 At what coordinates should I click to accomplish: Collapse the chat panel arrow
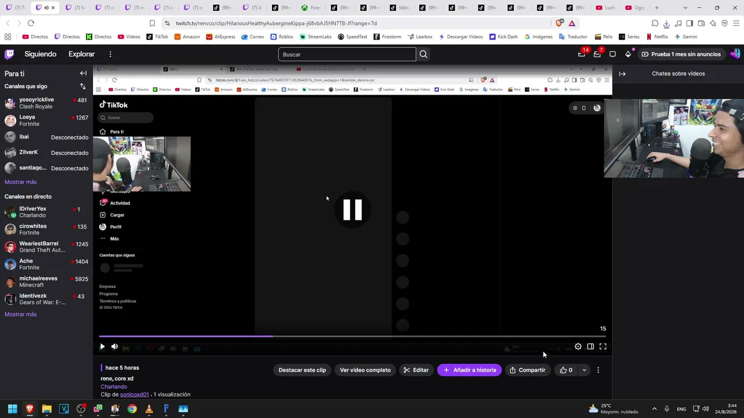(622, 74)
